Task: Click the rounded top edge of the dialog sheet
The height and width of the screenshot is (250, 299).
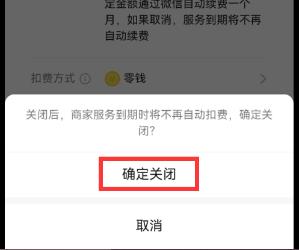Action: click(x=149, y=96)
